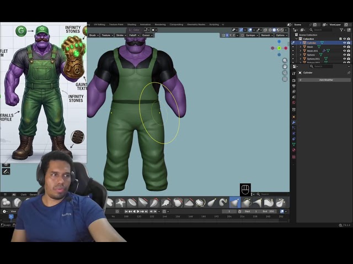353x264 pixels.
Task: Collapse the Collection in outliner
Action: (x=297, y=39)
